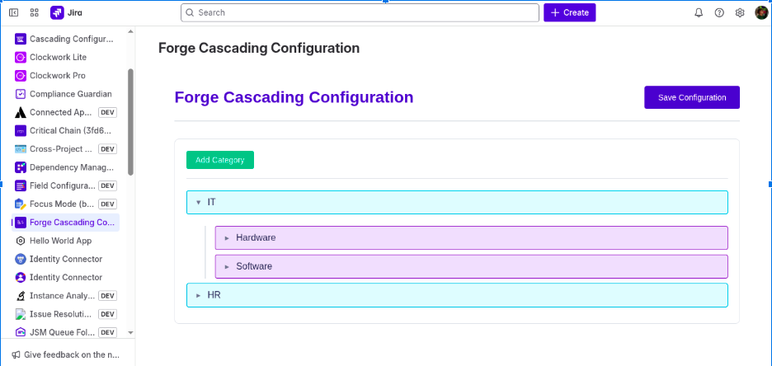
Task: Click the first Identity Connector icon
Action: (20, 259)
